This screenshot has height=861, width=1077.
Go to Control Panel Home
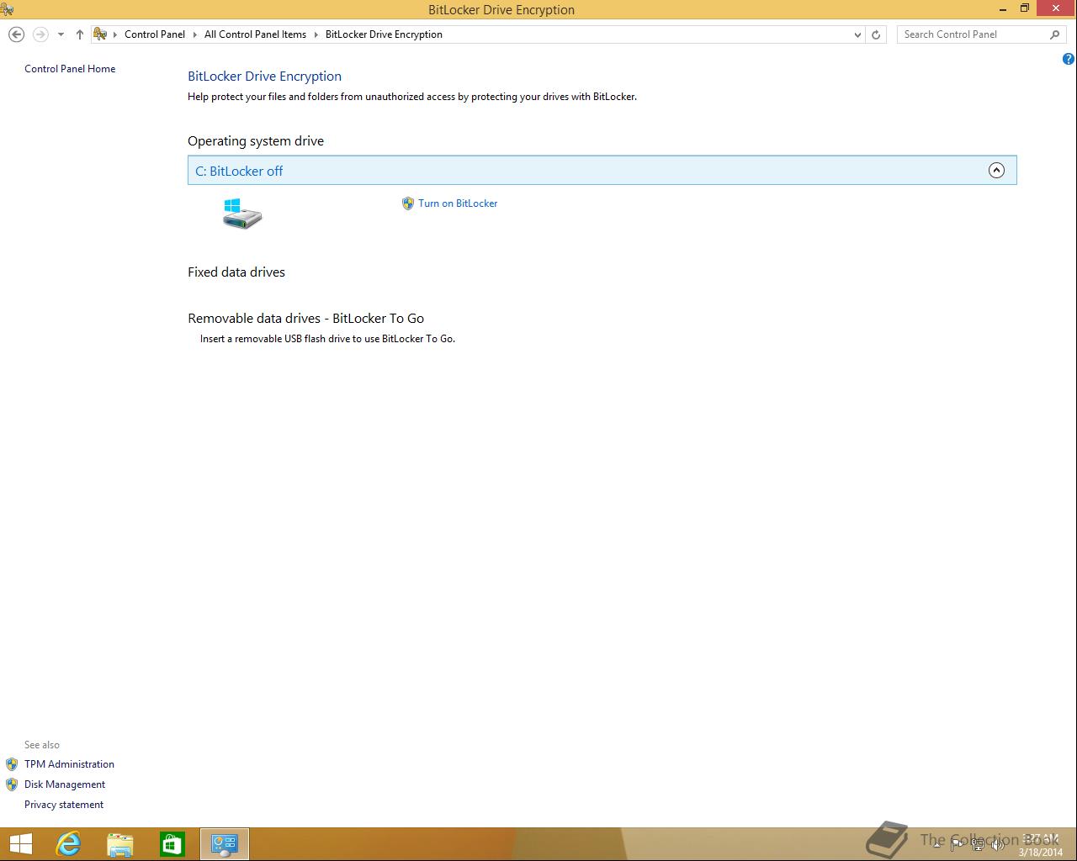(70, 69)
